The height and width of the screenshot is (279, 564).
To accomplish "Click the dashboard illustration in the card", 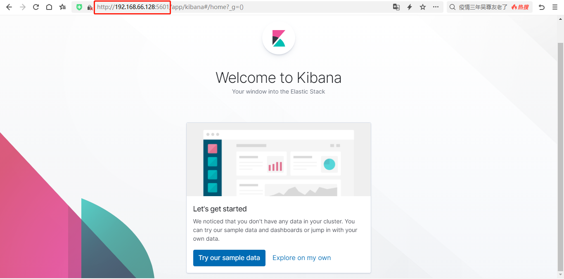I will pyautogui.click(x=279, y=159).
